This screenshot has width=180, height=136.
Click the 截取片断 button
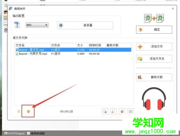click(154, 77)
